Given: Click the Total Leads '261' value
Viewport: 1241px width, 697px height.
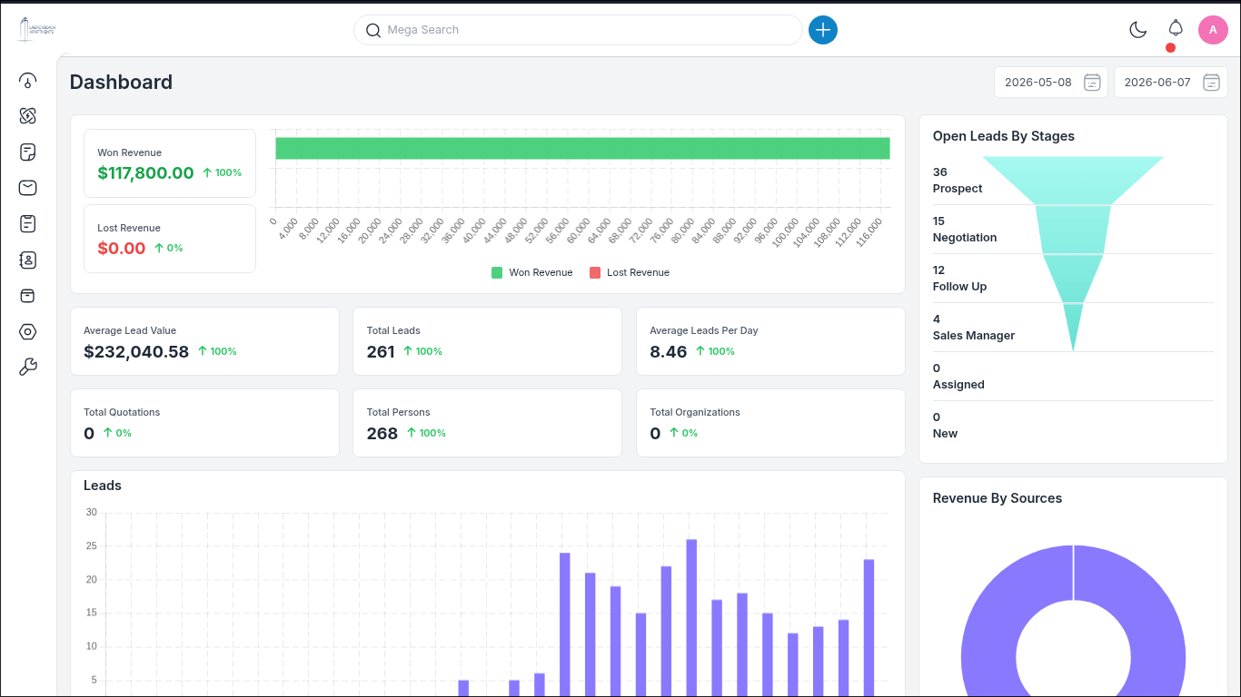Looking at the screenshot, I should (x=381, y=351).
